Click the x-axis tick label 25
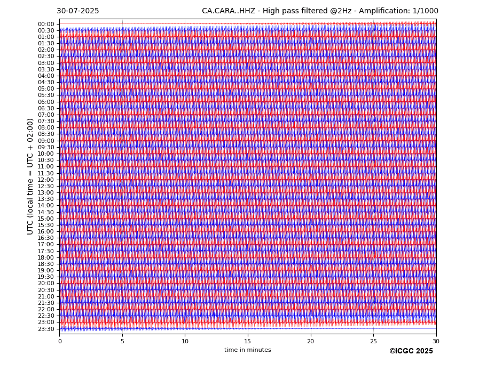The image size is (495, 371). [x=373, y=341]
